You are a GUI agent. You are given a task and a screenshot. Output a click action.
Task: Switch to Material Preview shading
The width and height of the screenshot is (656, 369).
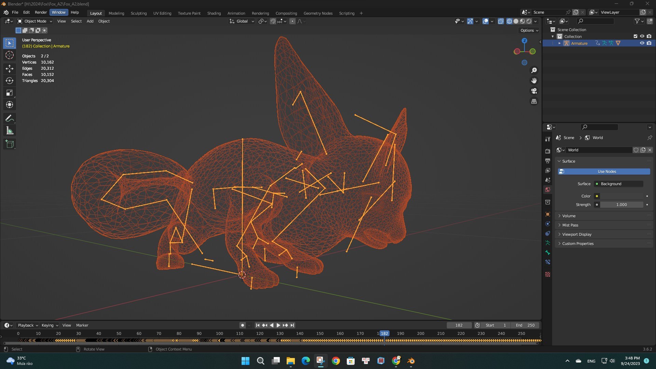pos(522,21)
